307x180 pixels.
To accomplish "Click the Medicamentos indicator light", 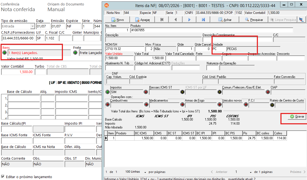I will coord(146,105).
